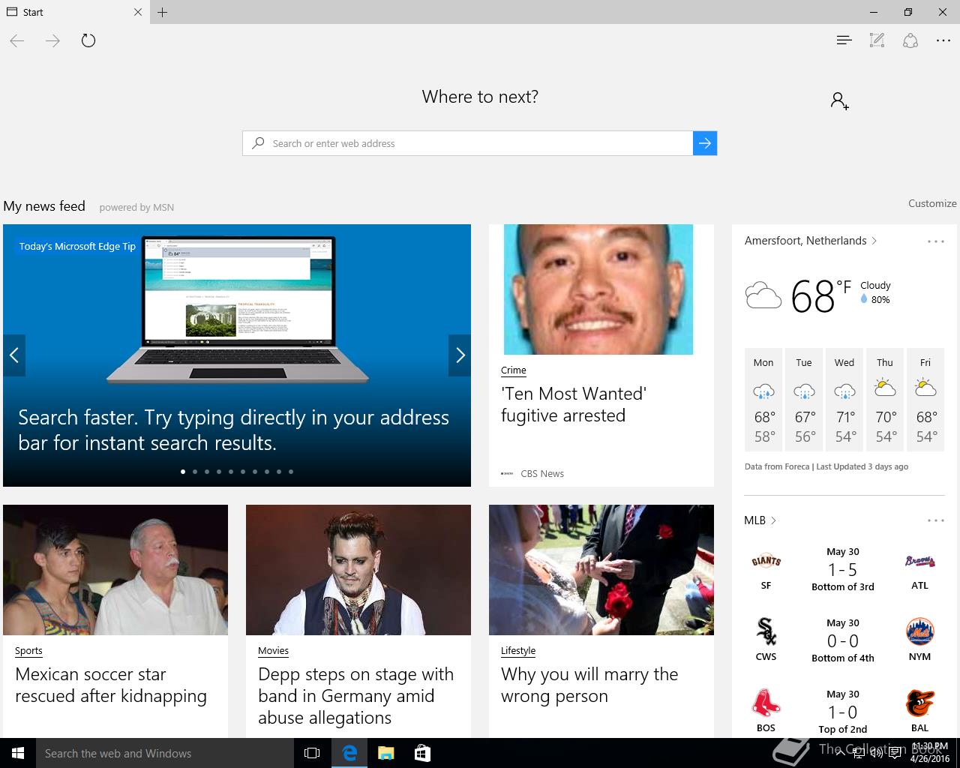Expand the MLB scores section
Screen dimensions: 960x768
click(x=760, y=520)
